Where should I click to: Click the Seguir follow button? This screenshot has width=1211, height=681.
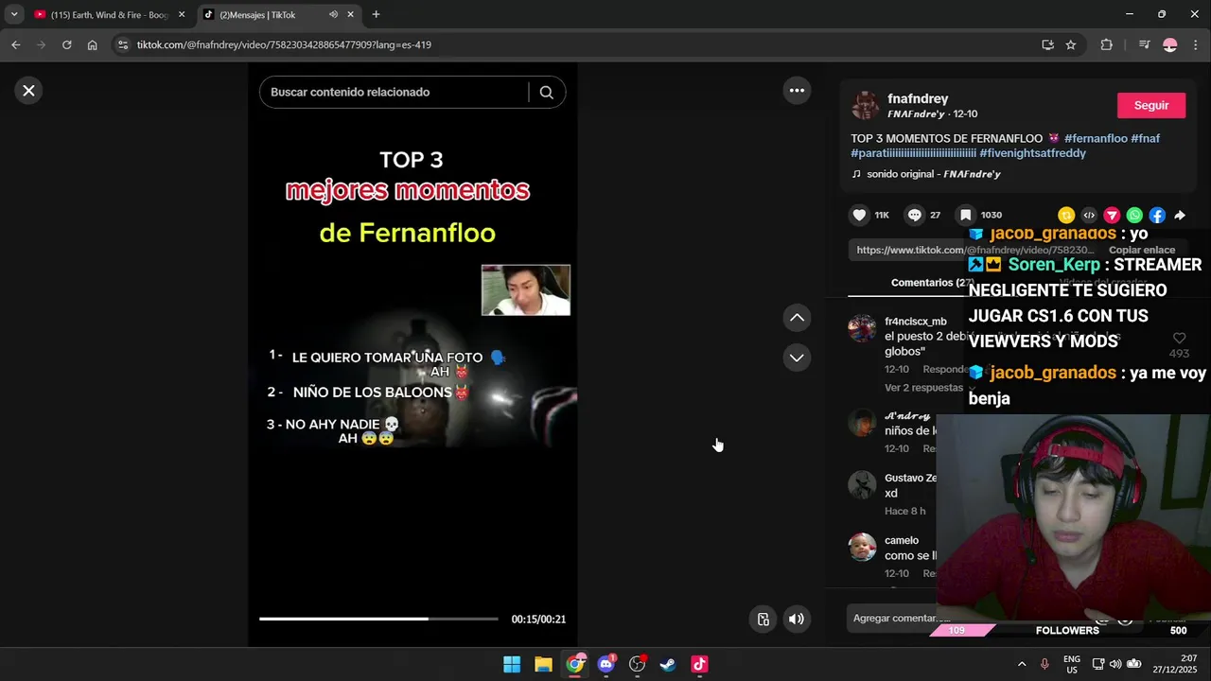(1150, 106)
